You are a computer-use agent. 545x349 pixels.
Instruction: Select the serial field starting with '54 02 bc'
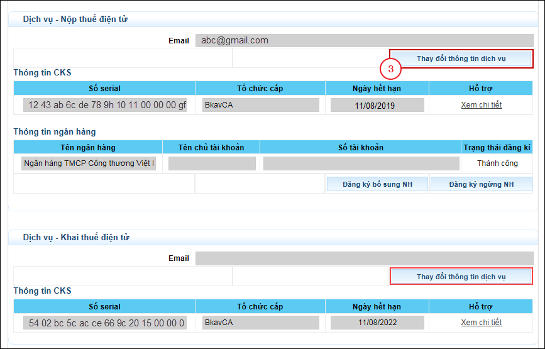tap(105, 323)
